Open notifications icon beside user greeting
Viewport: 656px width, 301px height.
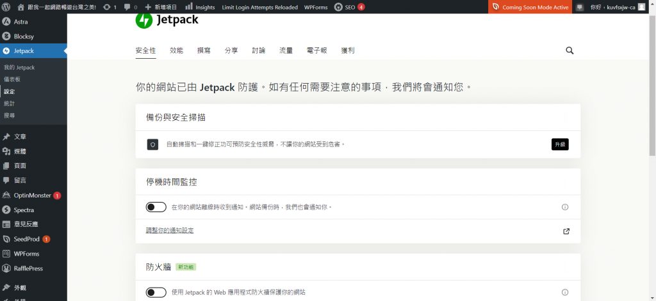(x=579, y=7)
